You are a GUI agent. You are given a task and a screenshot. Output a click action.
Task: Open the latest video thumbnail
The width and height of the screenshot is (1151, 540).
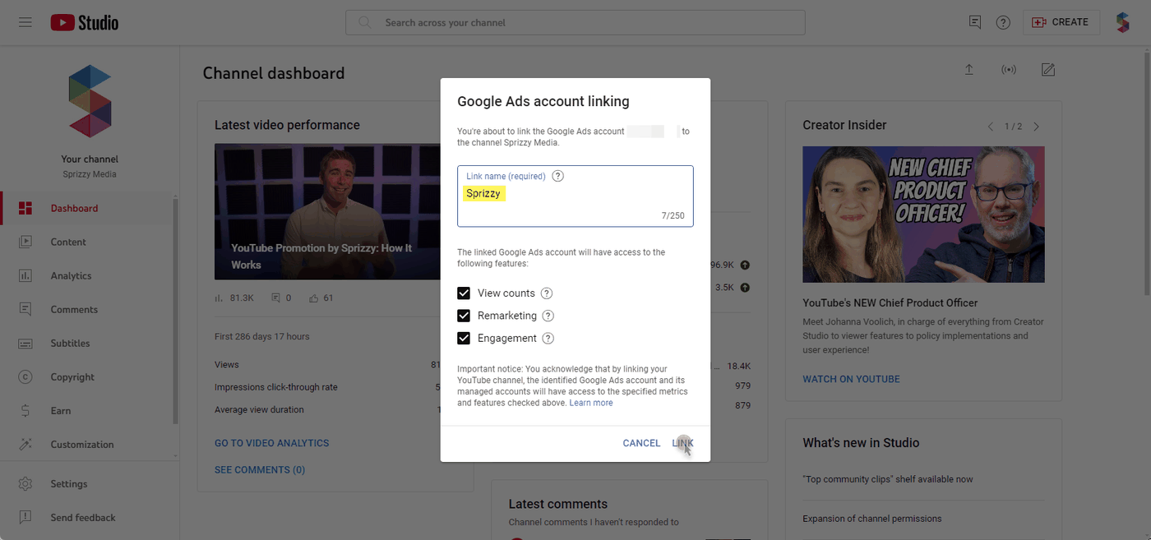(x=328, y=212)
